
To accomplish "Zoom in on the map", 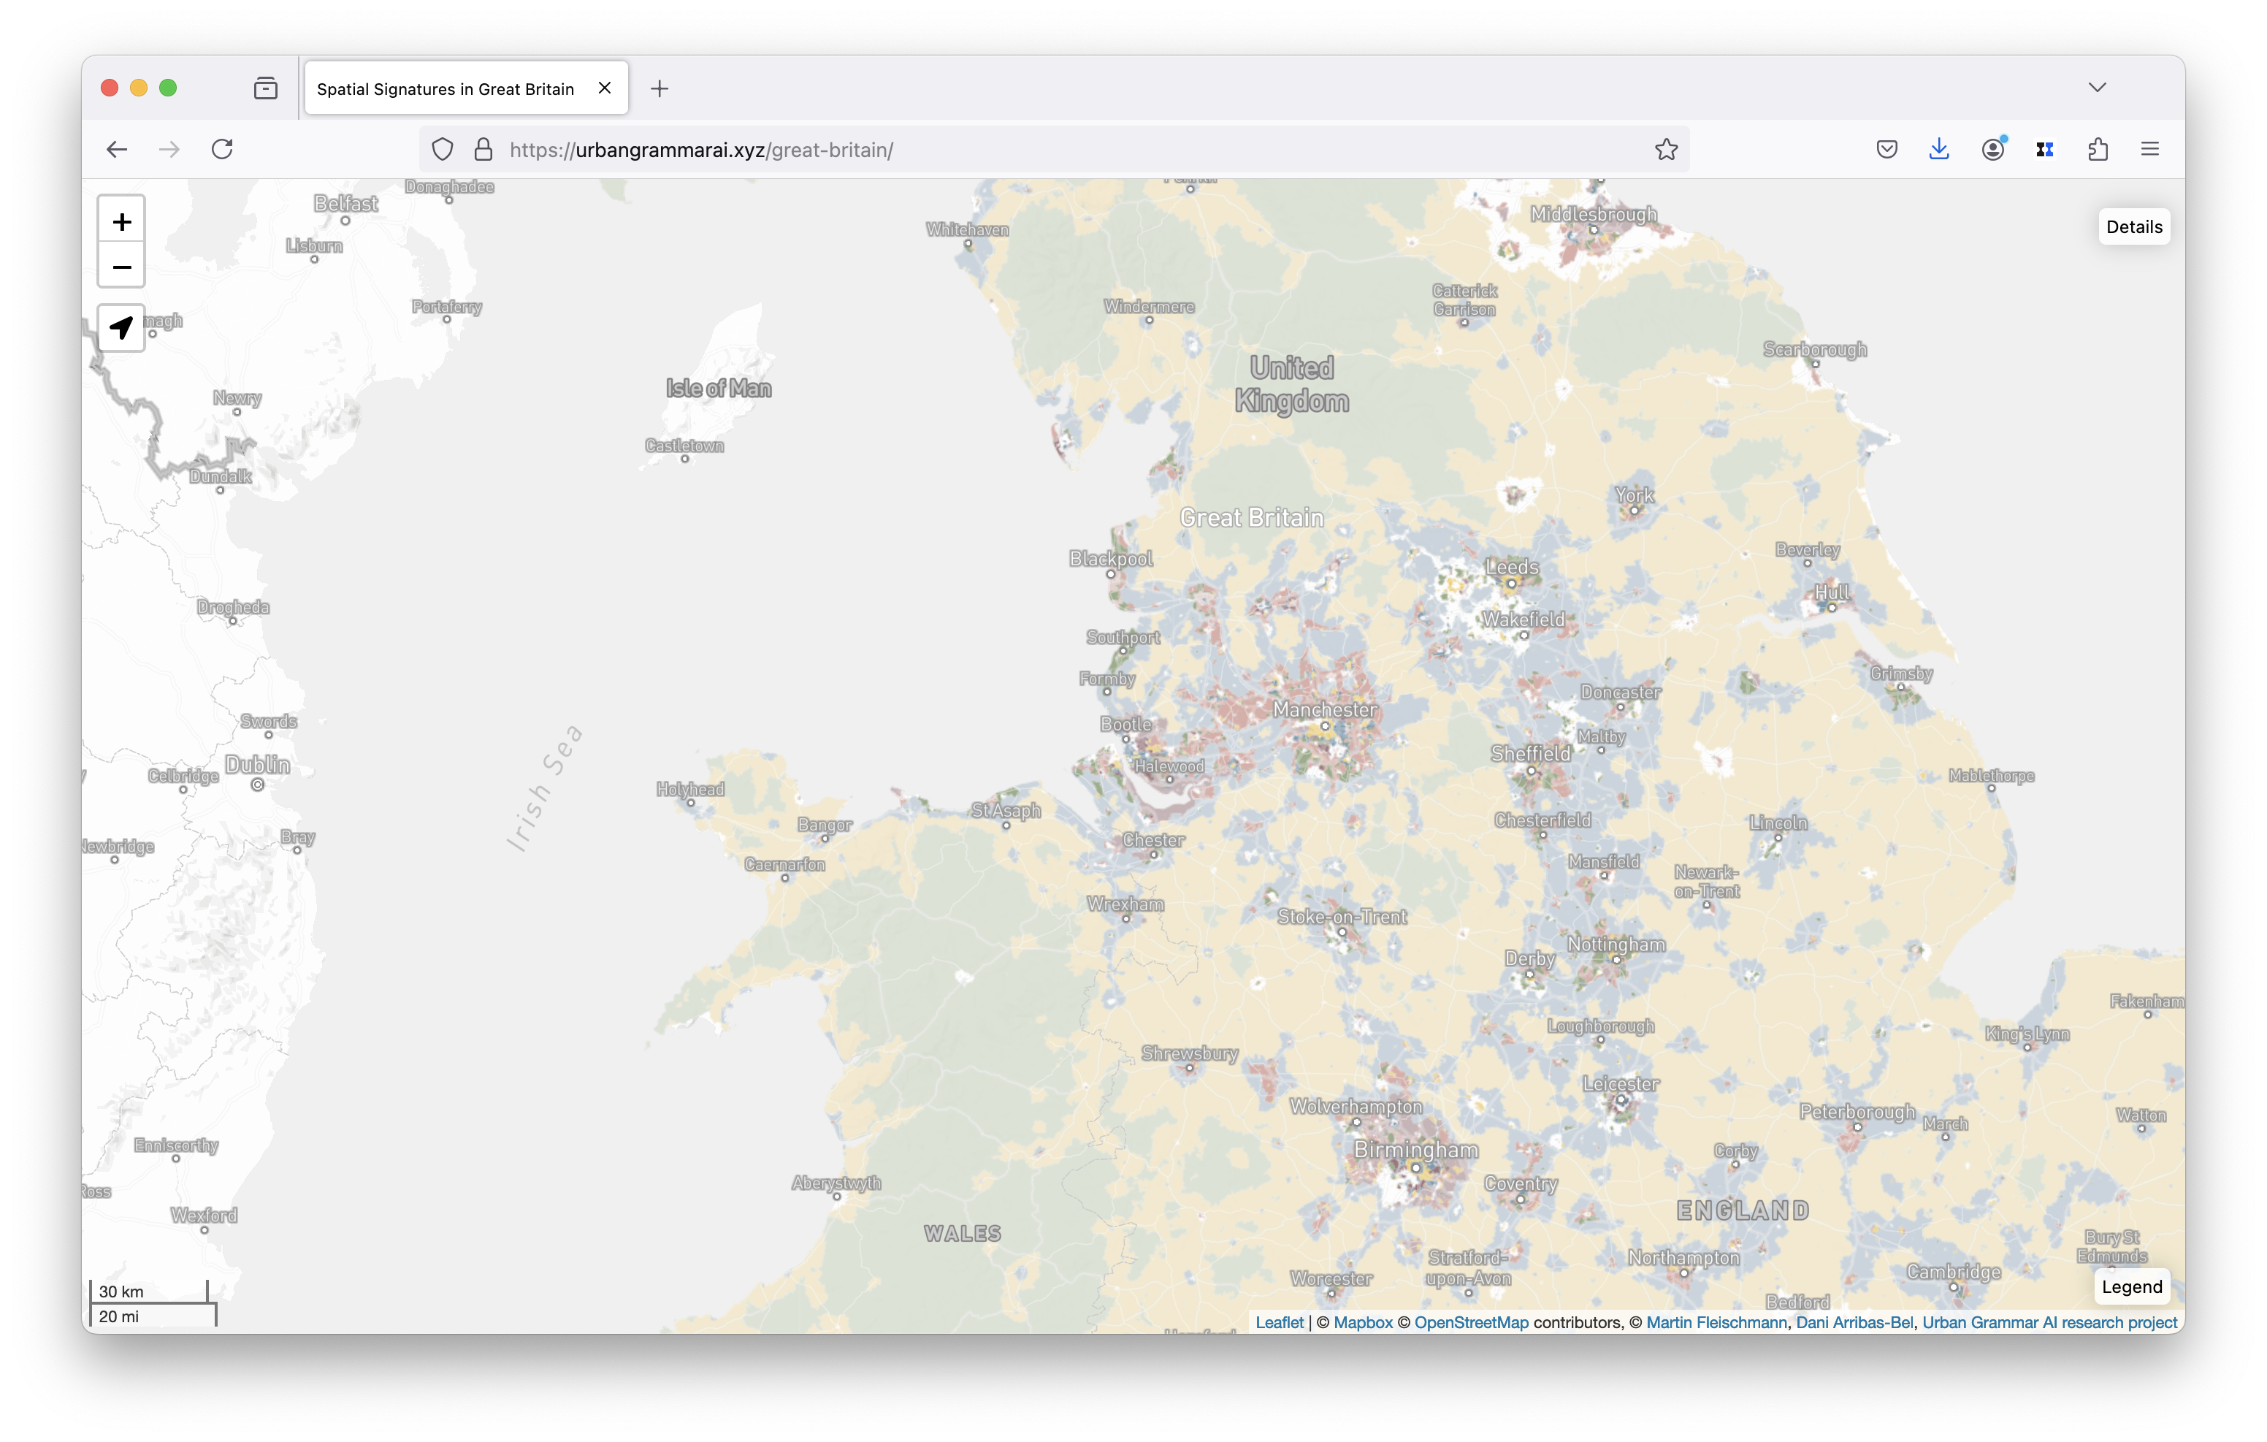I will [x=121, y=222].
